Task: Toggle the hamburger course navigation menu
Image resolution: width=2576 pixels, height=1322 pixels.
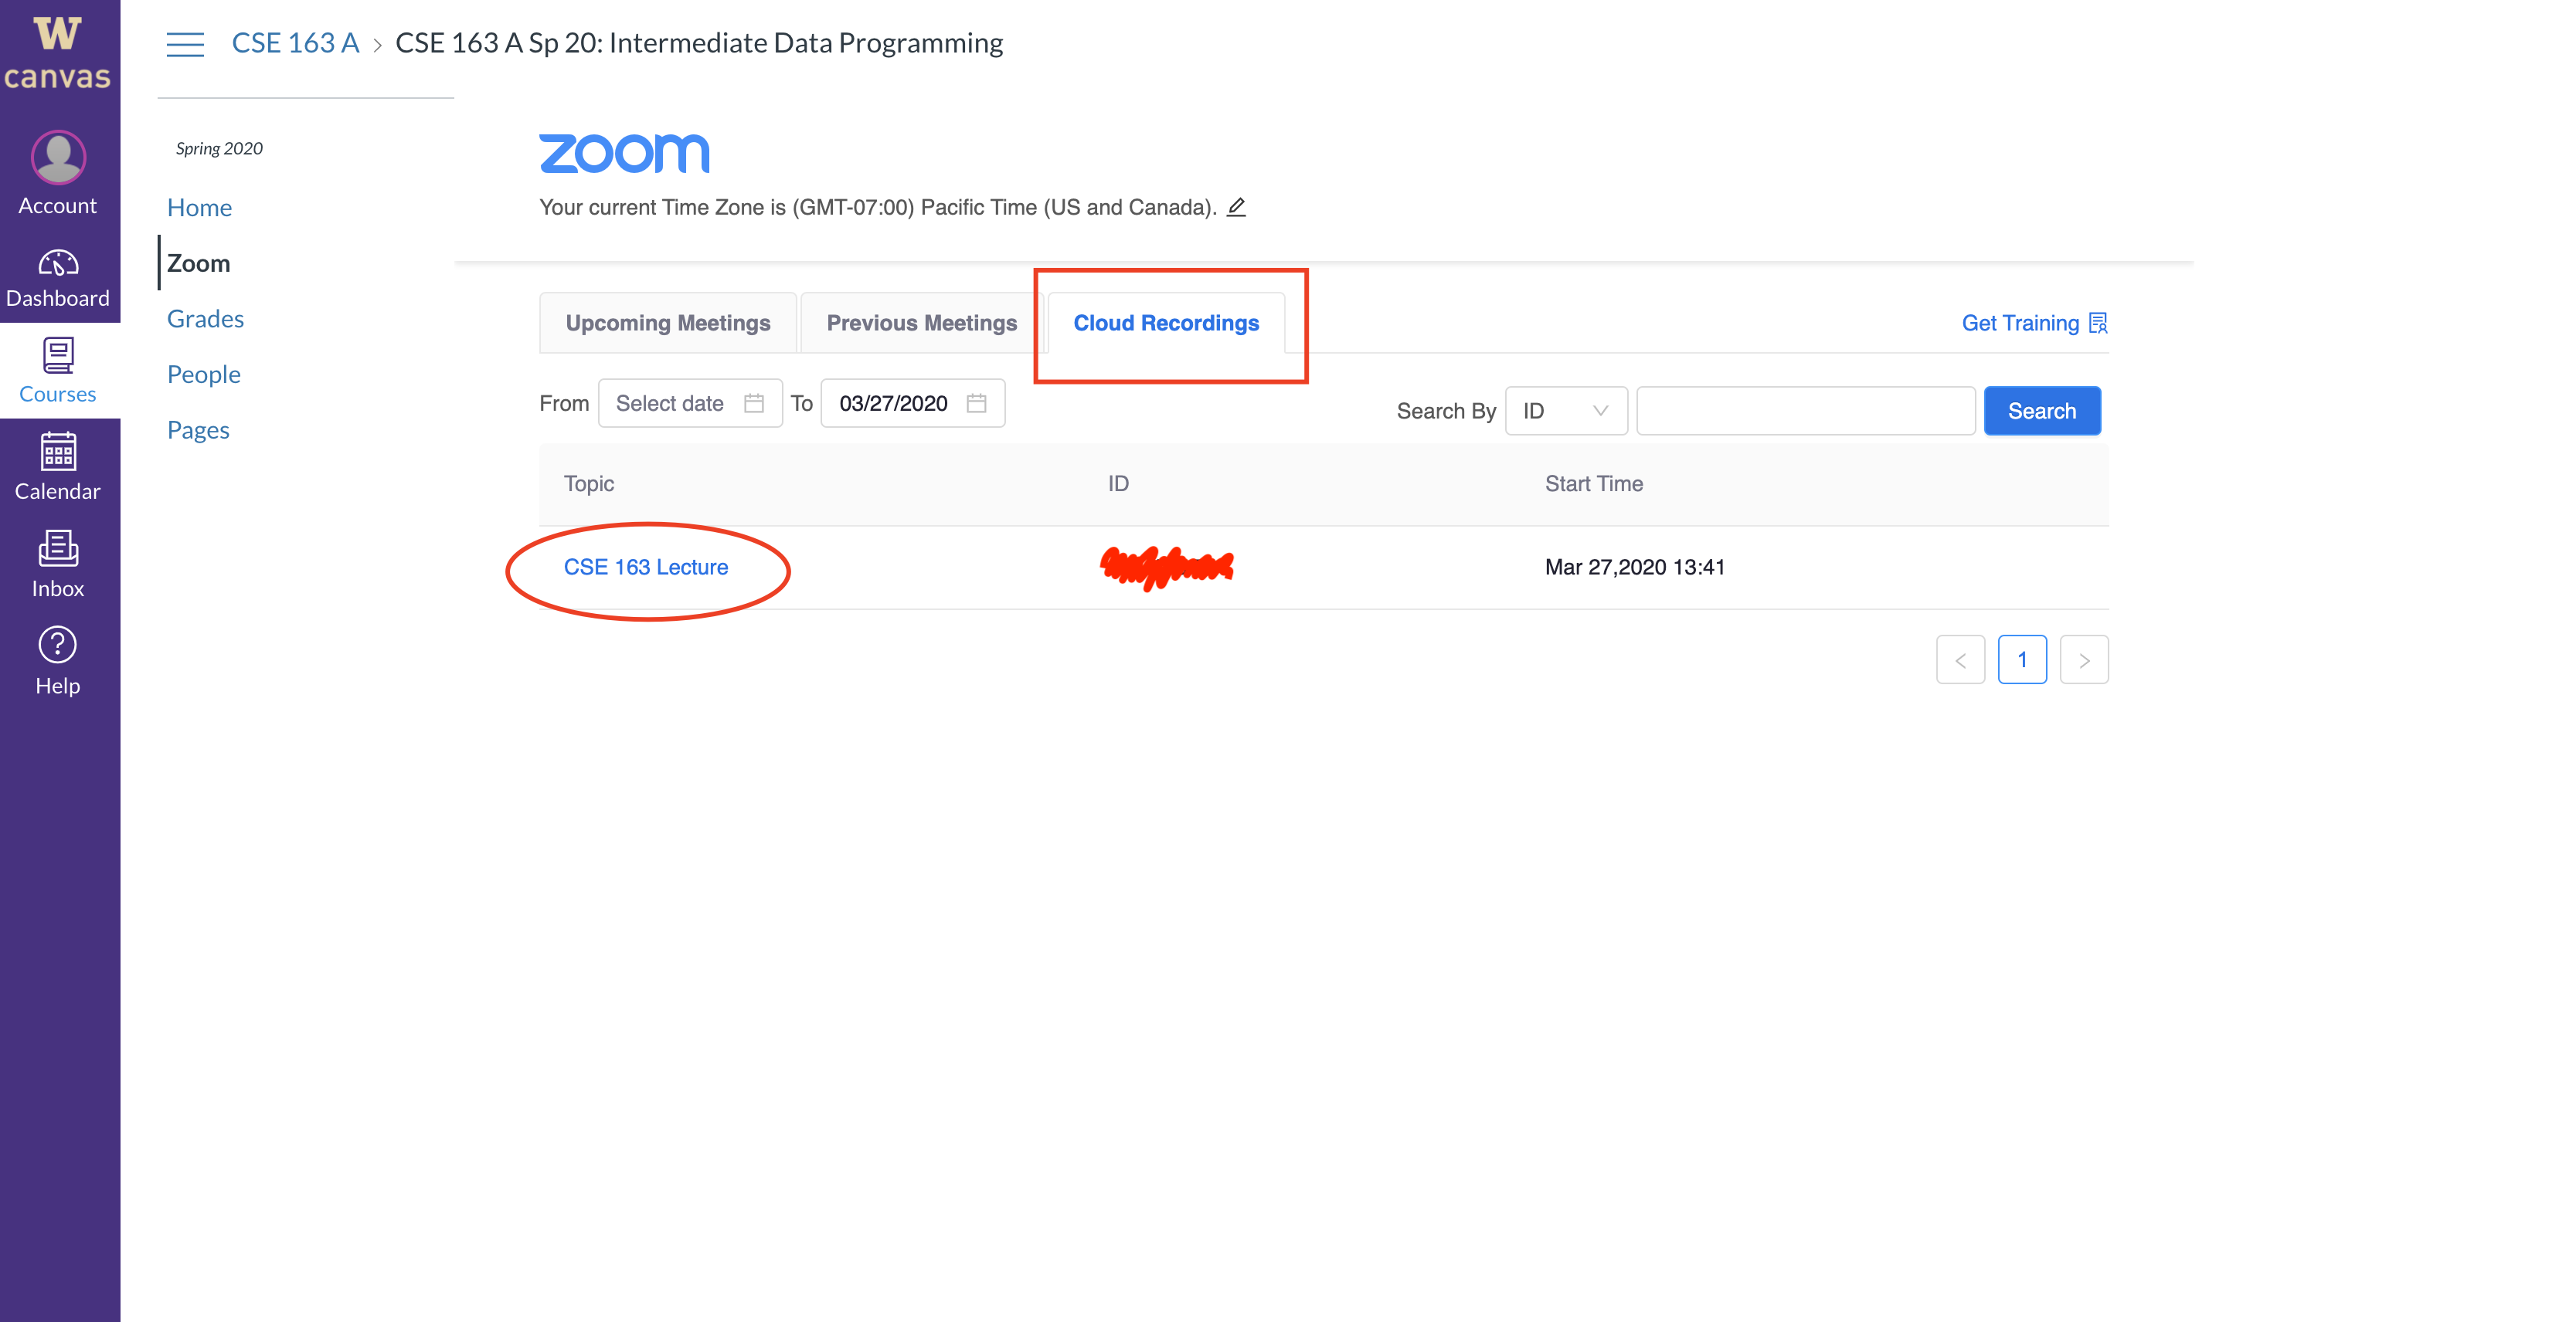Action: pos(185,44)
